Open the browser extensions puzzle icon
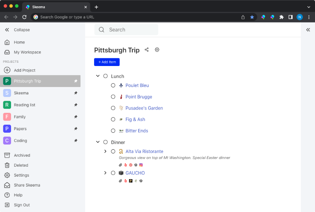 coord(281,17)
